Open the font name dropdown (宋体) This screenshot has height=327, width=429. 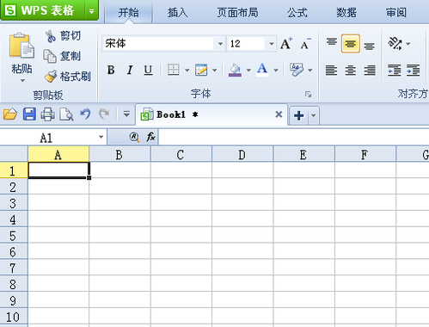[220, 44]
